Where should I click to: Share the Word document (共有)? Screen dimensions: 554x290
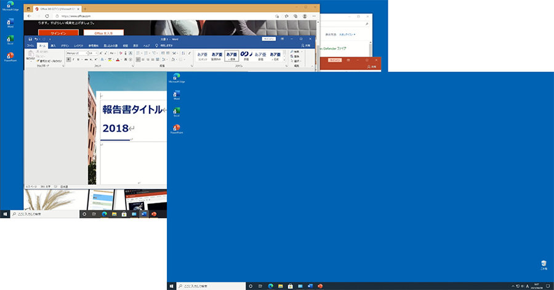(x=306, y=46)
